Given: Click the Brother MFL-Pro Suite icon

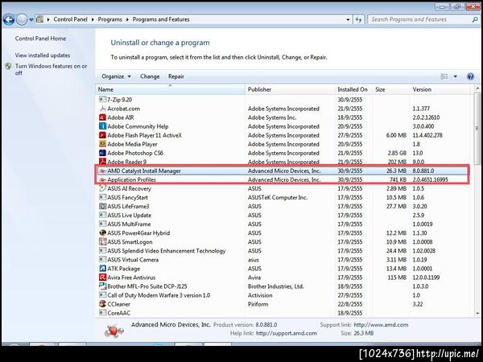Looking at the screenshot, I should pyautogui.click(x=102, y=286).
